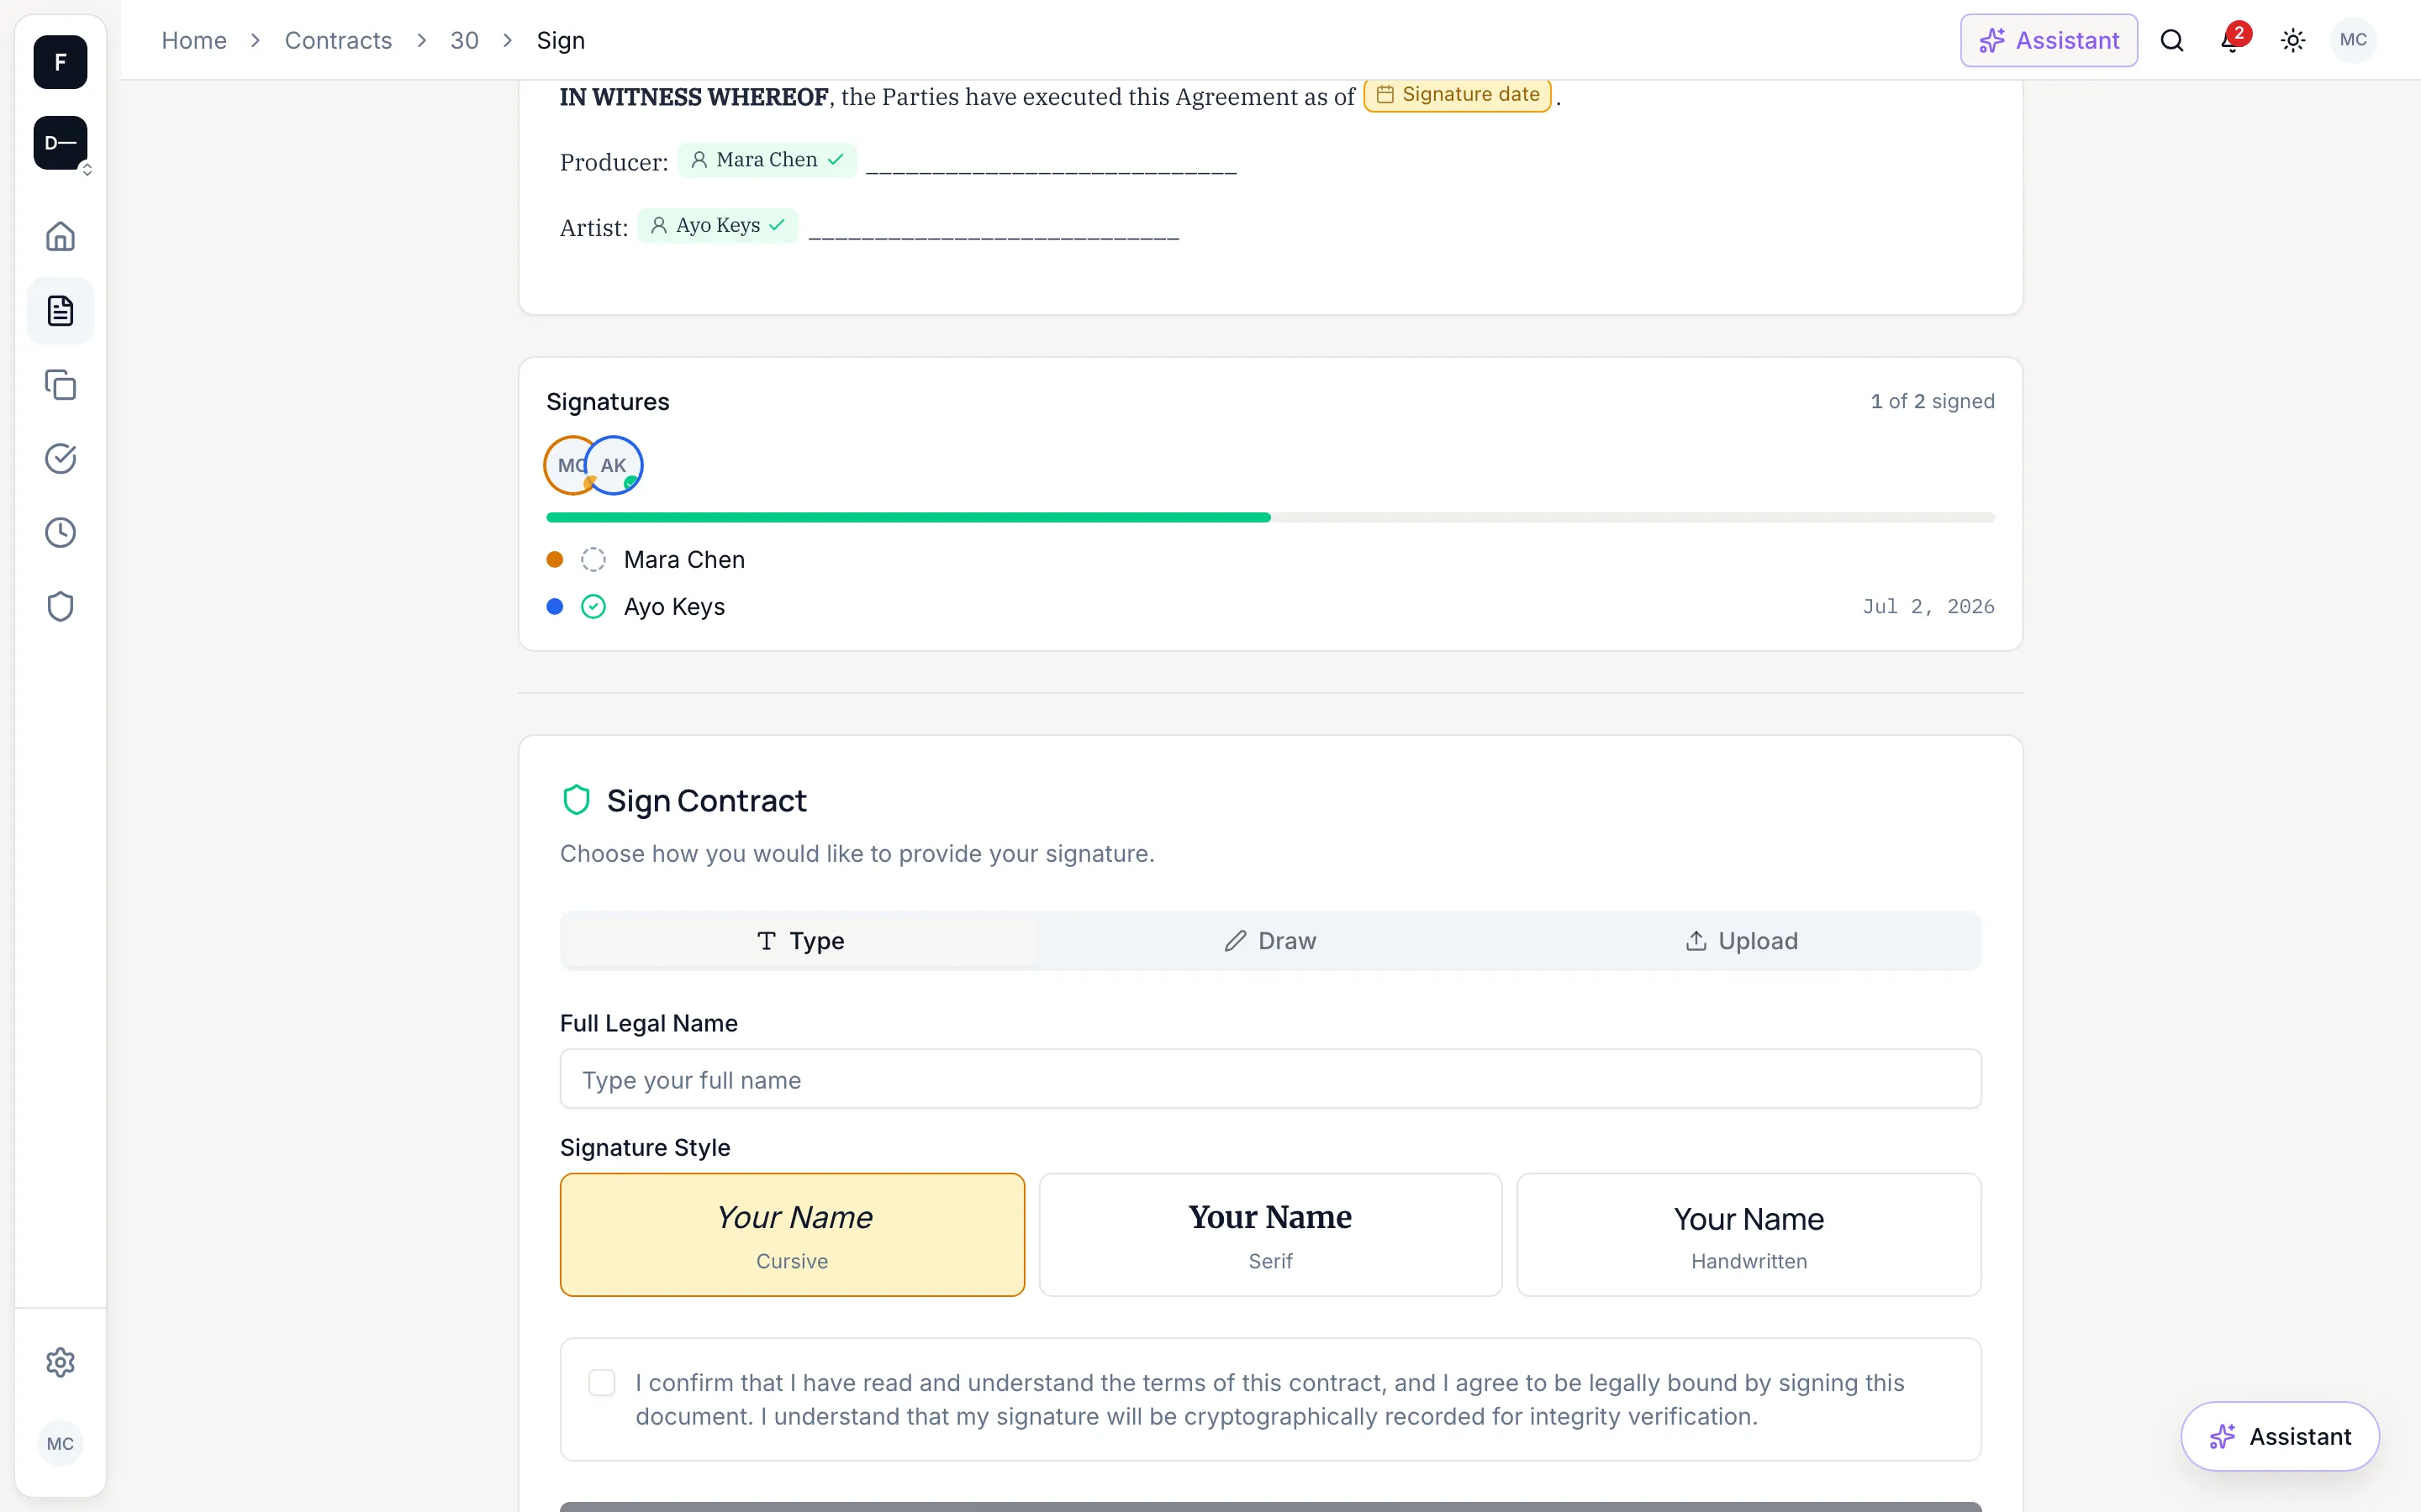Screen dimensions: 2421x1512
Task: Open the Templates copy icon in sidebar
Action: (x=60, y=385)
